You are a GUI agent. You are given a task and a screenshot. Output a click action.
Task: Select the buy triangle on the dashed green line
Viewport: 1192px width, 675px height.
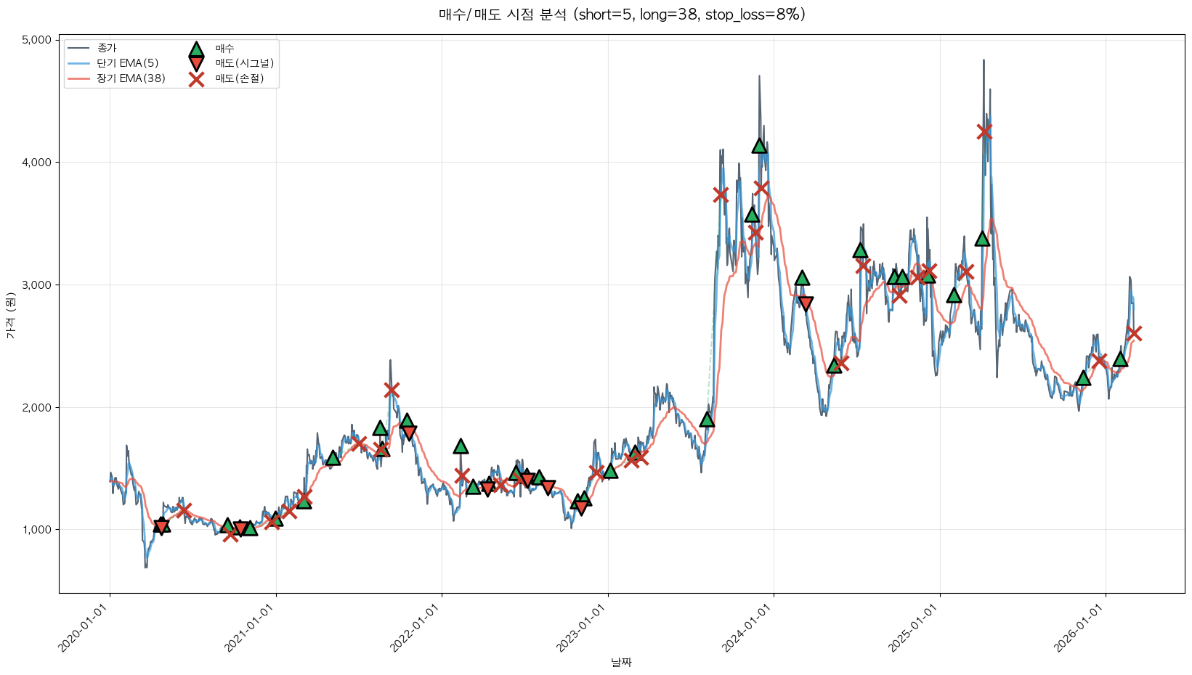point(707,420)
